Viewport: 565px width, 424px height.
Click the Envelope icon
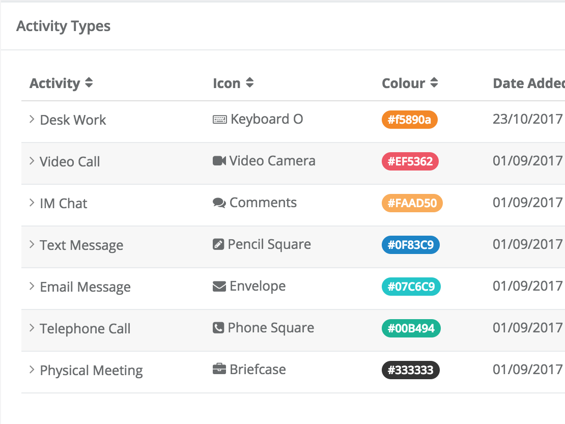tap(219, 287)
